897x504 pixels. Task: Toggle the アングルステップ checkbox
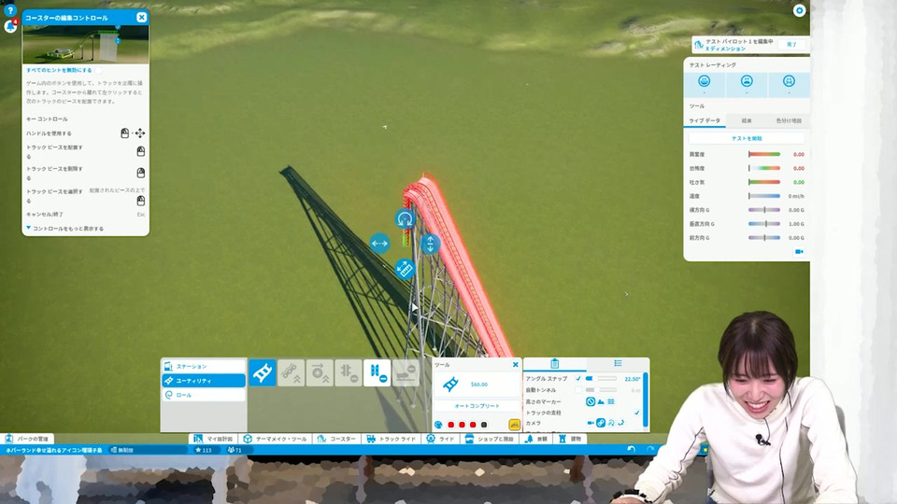[x=578, y=378]
